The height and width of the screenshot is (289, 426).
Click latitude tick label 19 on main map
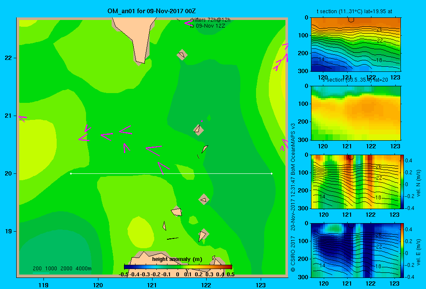(x=8, y=231)
